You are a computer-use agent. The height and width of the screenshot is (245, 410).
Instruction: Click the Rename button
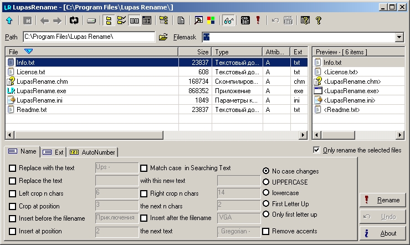point(382,200)
